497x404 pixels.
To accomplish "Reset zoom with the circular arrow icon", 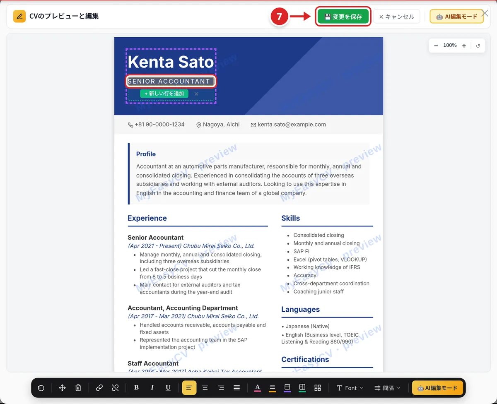I will coord(478,46).
